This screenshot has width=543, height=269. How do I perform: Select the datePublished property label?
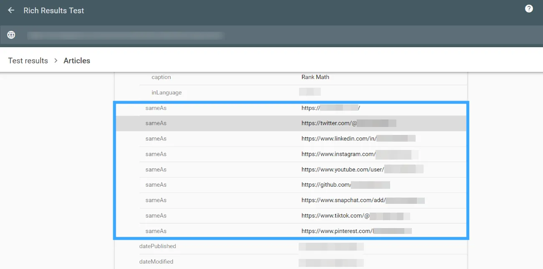pyautogui.click(x=157, y=246)
